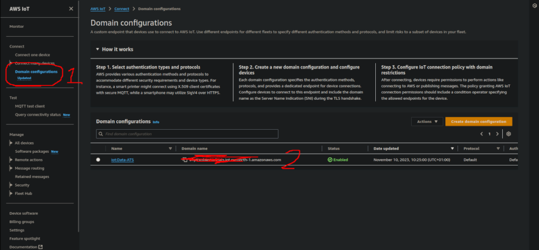Image resolution: width=539 pixels, height=250 pixels.
Task: Open Domain configurations in sidebar
Action: (36, 71)
